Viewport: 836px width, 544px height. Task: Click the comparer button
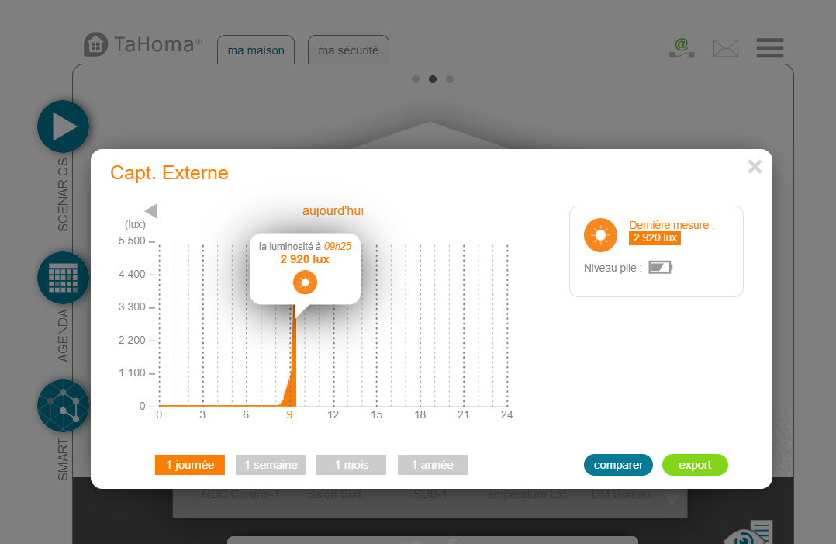[x=618, y=465]
